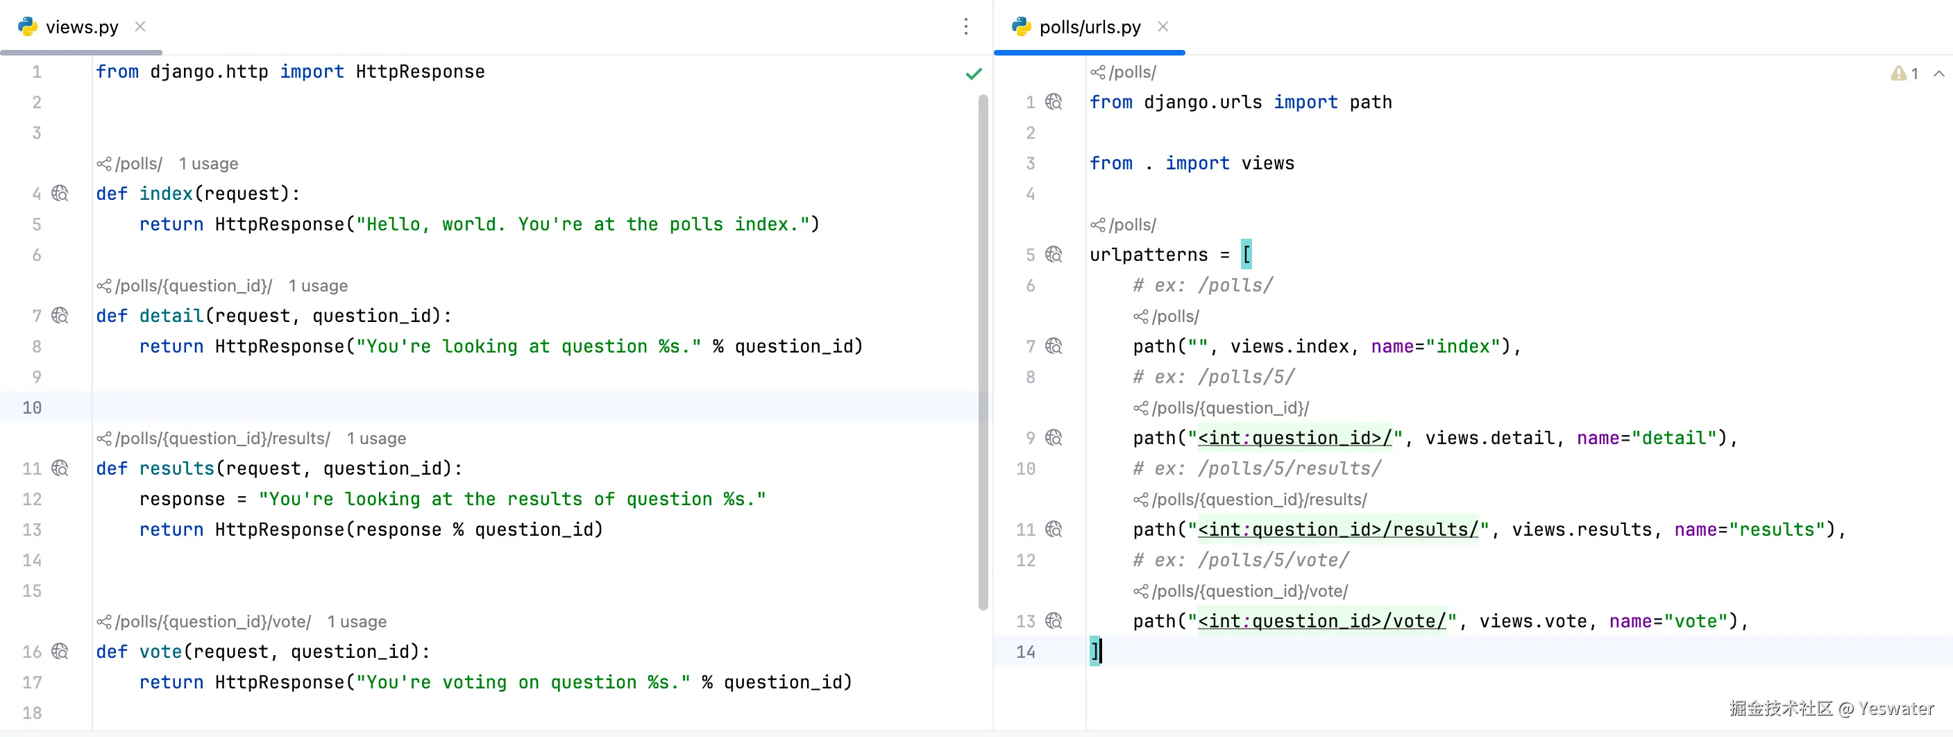Click the gutter globe icon beside def detail
The width and height of the screenshot is (1953, 737).
60,316
